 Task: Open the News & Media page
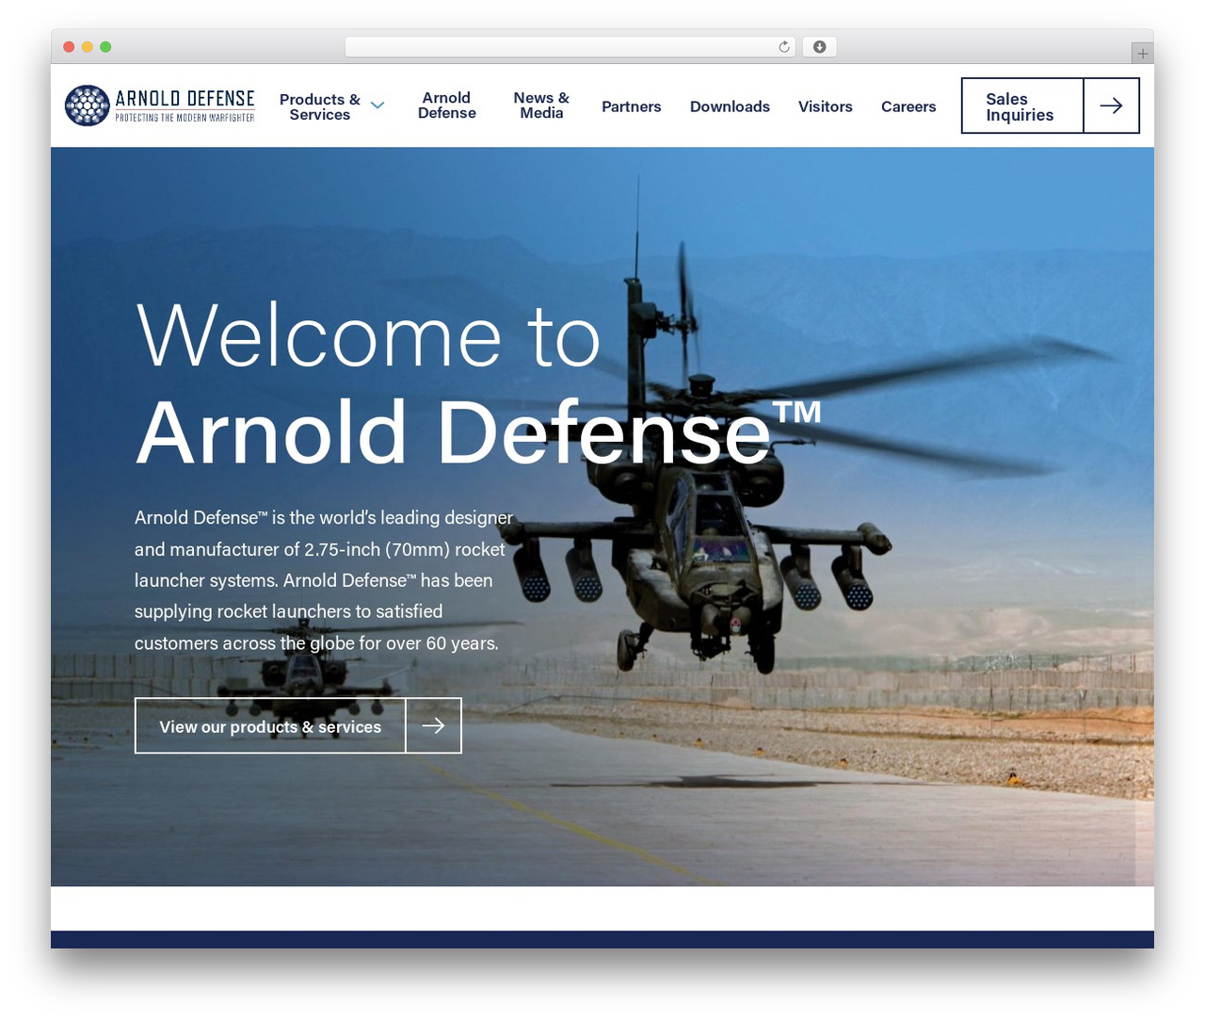pos(541,105)
